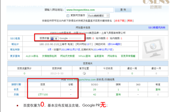Screen dimensions: 178x112
Task: Click the SOSO indexed value 28
Action: tap(94, 90)
